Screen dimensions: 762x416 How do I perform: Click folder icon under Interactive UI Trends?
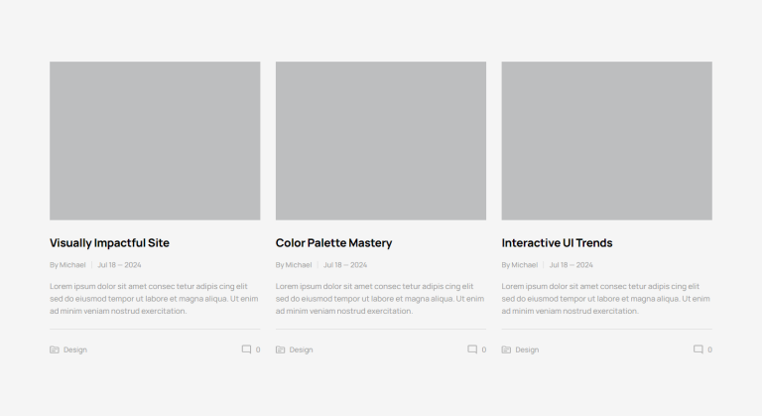click(506, 349)
